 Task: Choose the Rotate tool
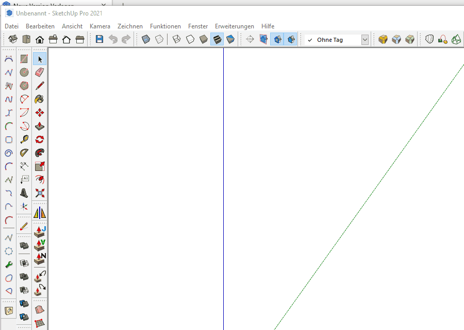pyautogui.click(x=40, y=139)
